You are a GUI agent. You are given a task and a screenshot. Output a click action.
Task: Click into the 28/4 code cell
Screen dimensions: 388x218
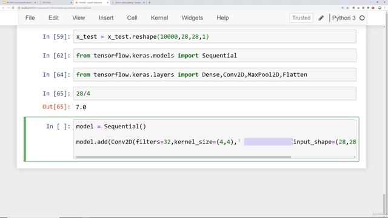pos(215,93)
